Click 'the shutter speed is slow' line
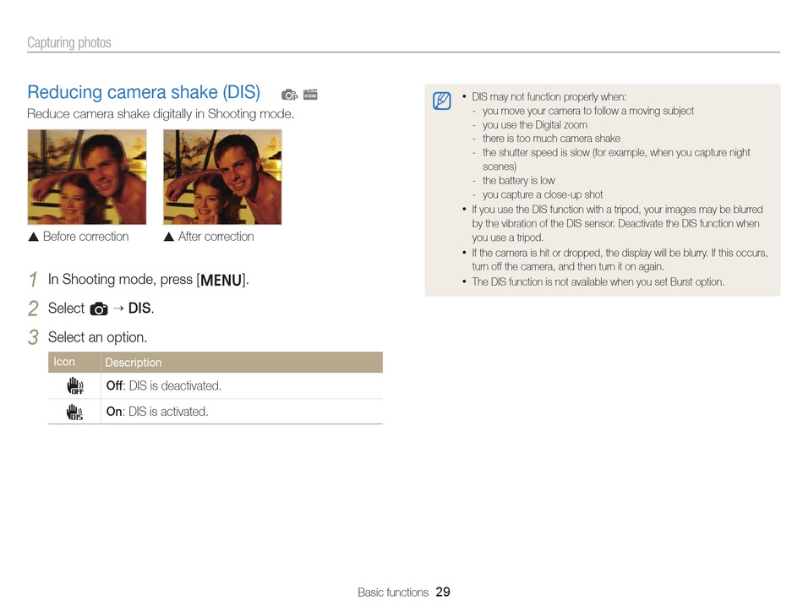 click(616, 159)
